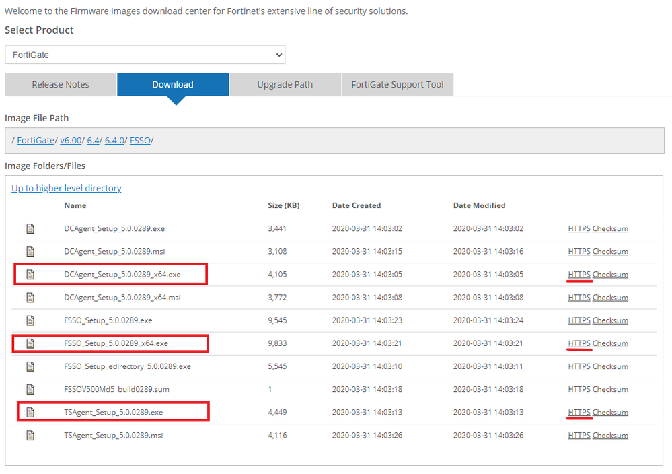The height and width of the screenshot is (474, 672).
Task: Click file icon for FSSOV500Md5_build0289.sum
Action: pos(30,389)
